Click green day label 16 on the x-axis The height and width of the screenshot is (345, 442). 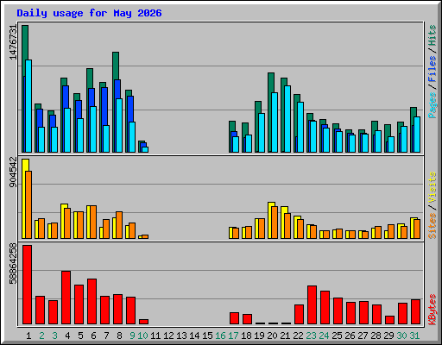(x=220, y=336)
